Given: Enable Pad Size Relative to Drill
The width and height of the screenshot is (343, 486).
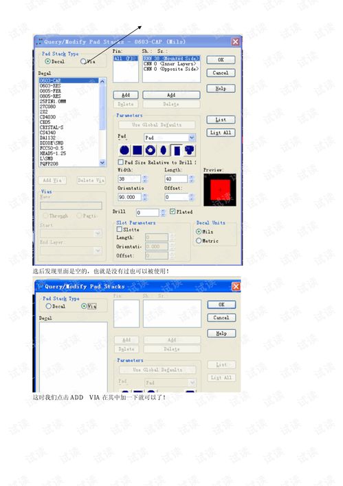Looking at the screenshot, I should click(x=121, y=162).
